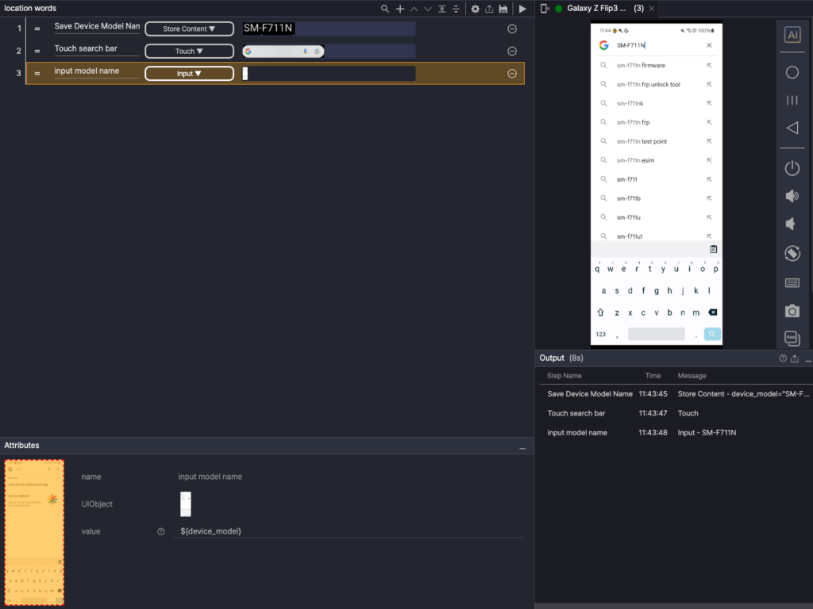Click the save scenario floppy disk icon
Screen dimensions: 813x609
coord(503,9)
